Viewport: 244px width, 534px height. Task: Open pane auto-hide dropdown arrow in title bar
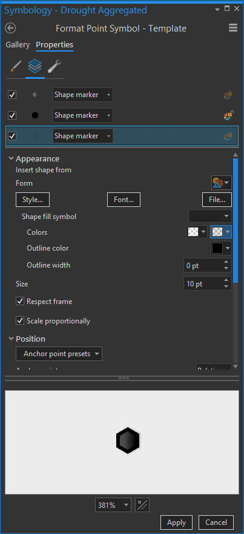217,10
